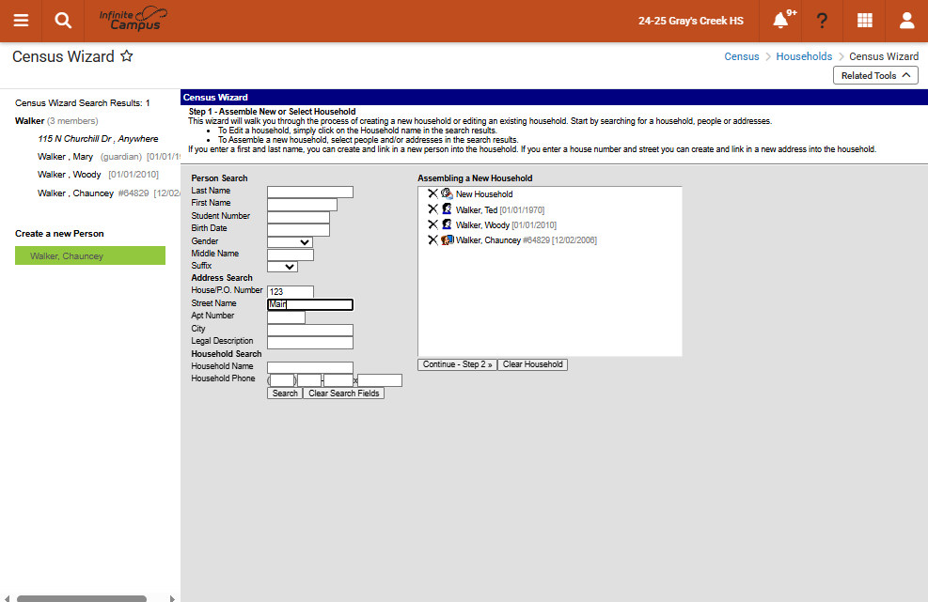Focus the First Name field
Viewport: 928px width, 602px height.
(303, 205)
